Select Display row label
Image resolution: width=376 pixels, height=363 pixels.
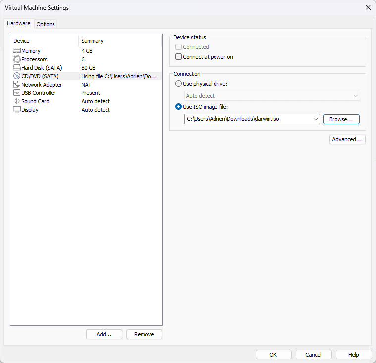[x=30, y=110]
